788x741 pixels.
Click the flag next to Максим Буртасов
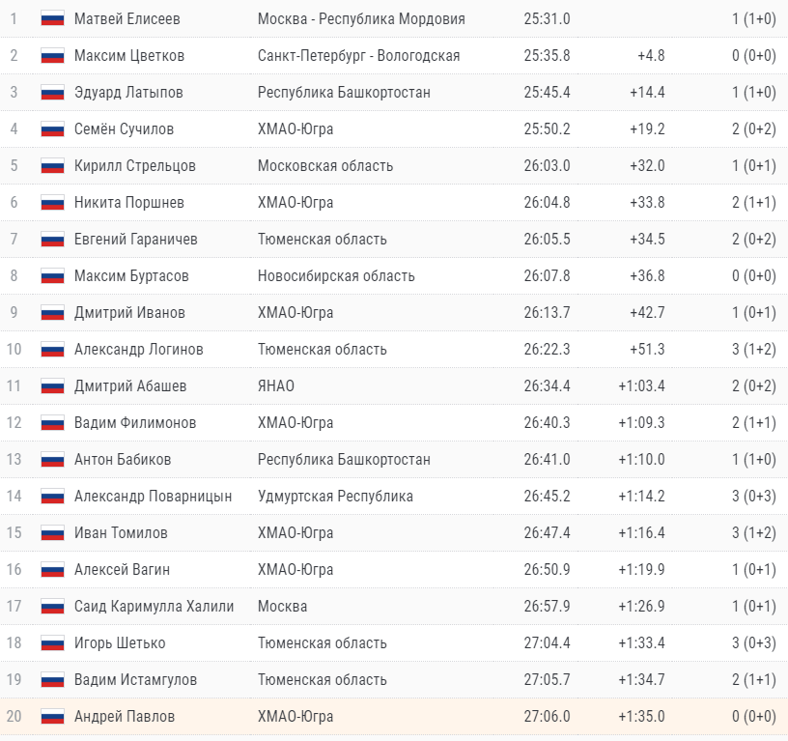52,276
